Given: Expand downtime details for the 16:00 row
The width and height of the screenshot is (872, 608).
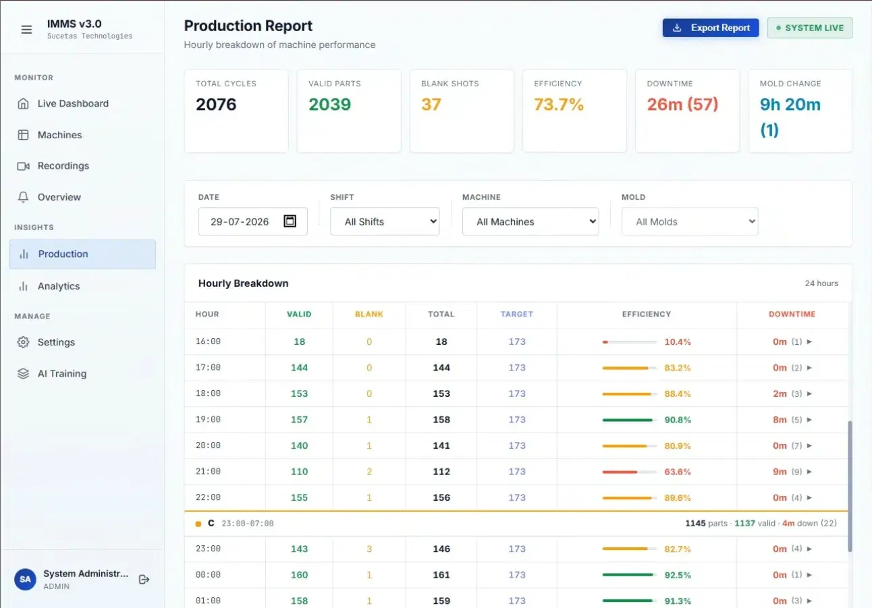Looking at the screenshot, I should tap(809, 342).
